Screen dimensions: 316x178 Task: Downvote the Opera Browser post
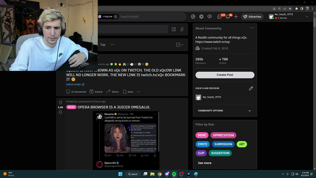pos(60,112)
